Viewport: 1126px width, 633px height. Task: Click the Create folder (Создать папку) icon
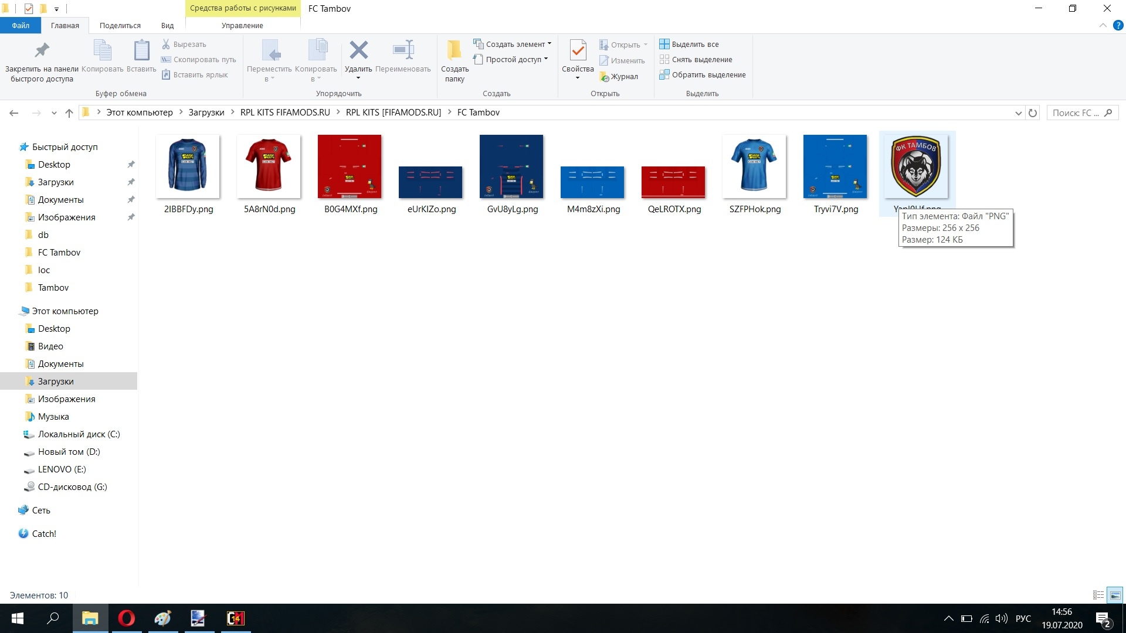pyautogui.click(x=454, y=51)
